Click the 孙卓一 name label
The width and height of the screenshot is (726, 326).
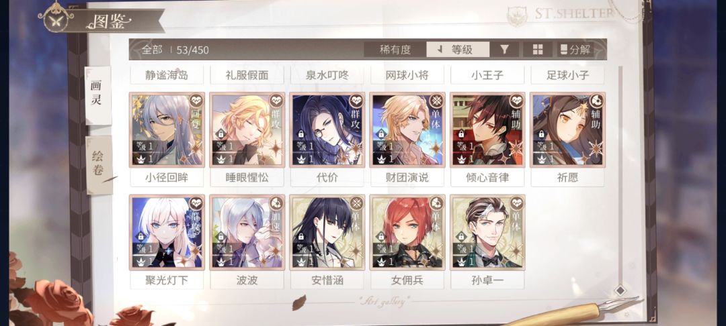coord(487,280)
